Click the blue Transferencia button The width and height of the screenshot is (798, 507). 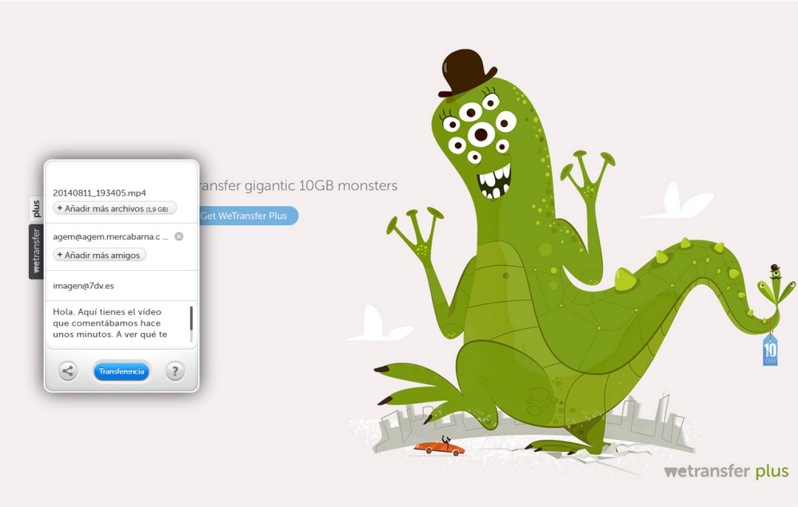pyautogui.click(x=121, y=371)
